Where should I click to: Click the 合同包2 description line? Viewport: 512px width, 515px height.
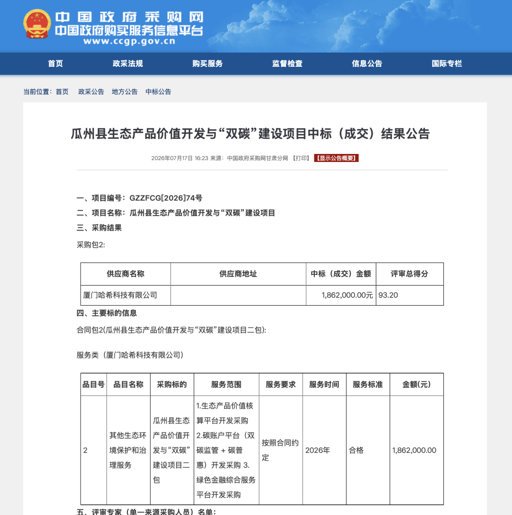171,330
